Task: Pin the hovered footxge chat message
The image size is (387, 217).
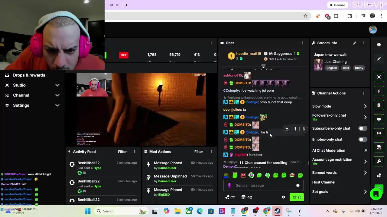Action: point(295,129)
